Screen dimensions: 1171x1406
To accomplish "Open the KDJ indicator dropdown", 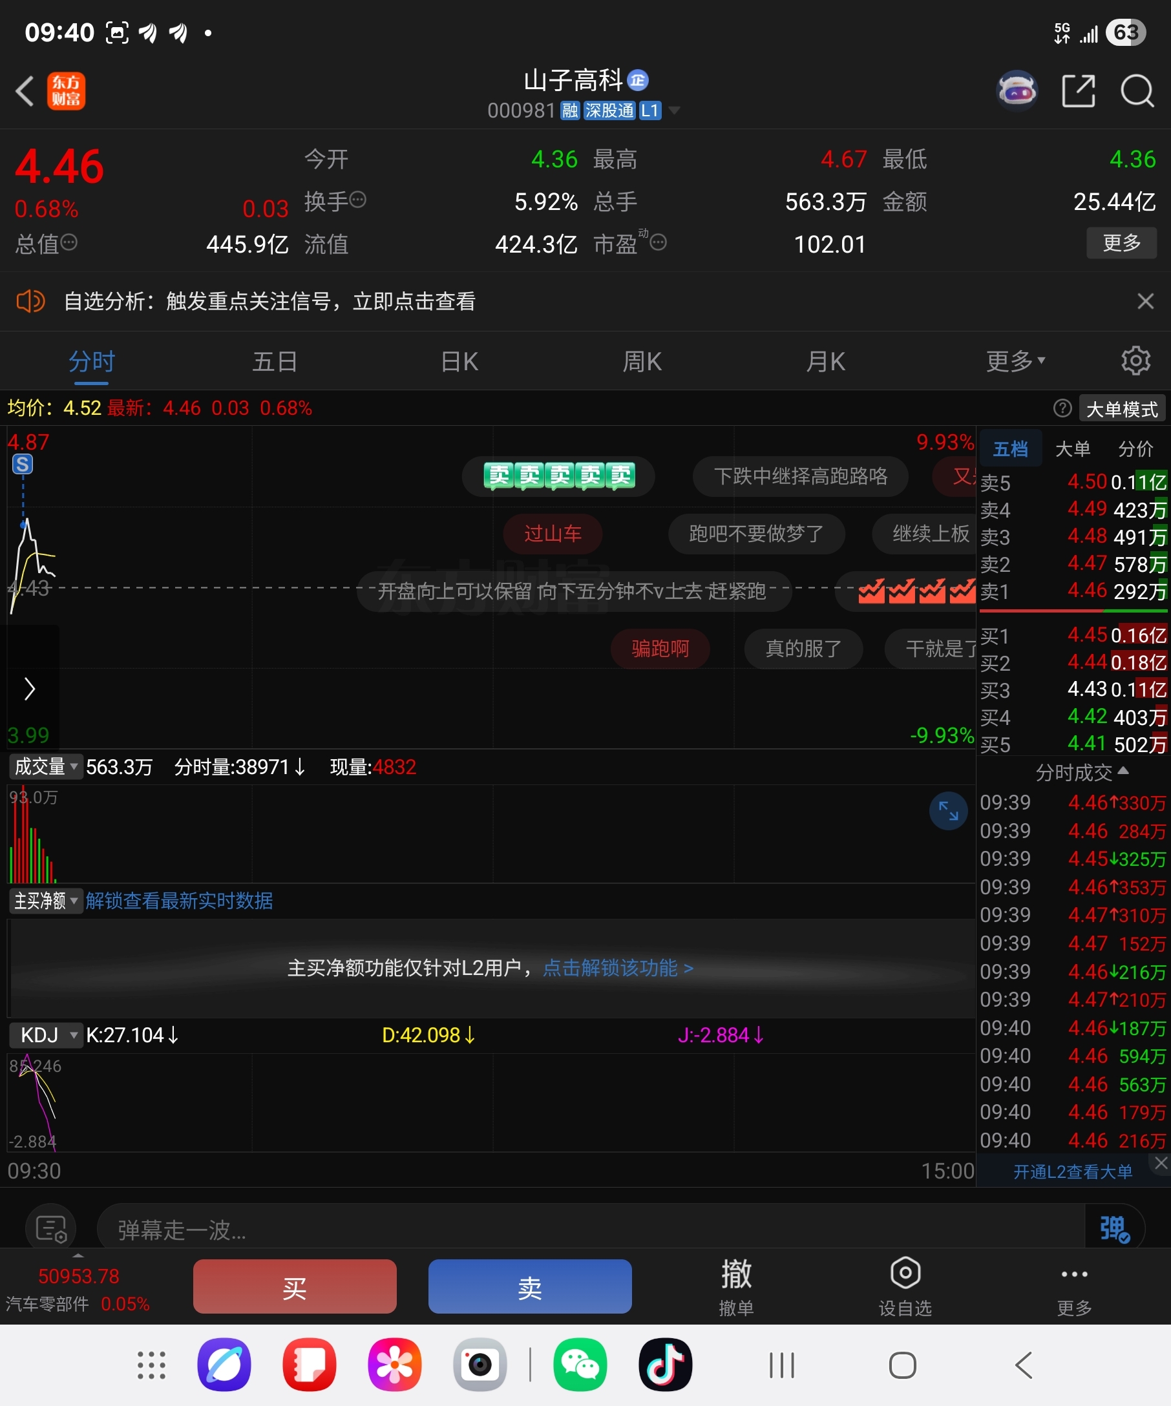I will (x=45, y=1035).
